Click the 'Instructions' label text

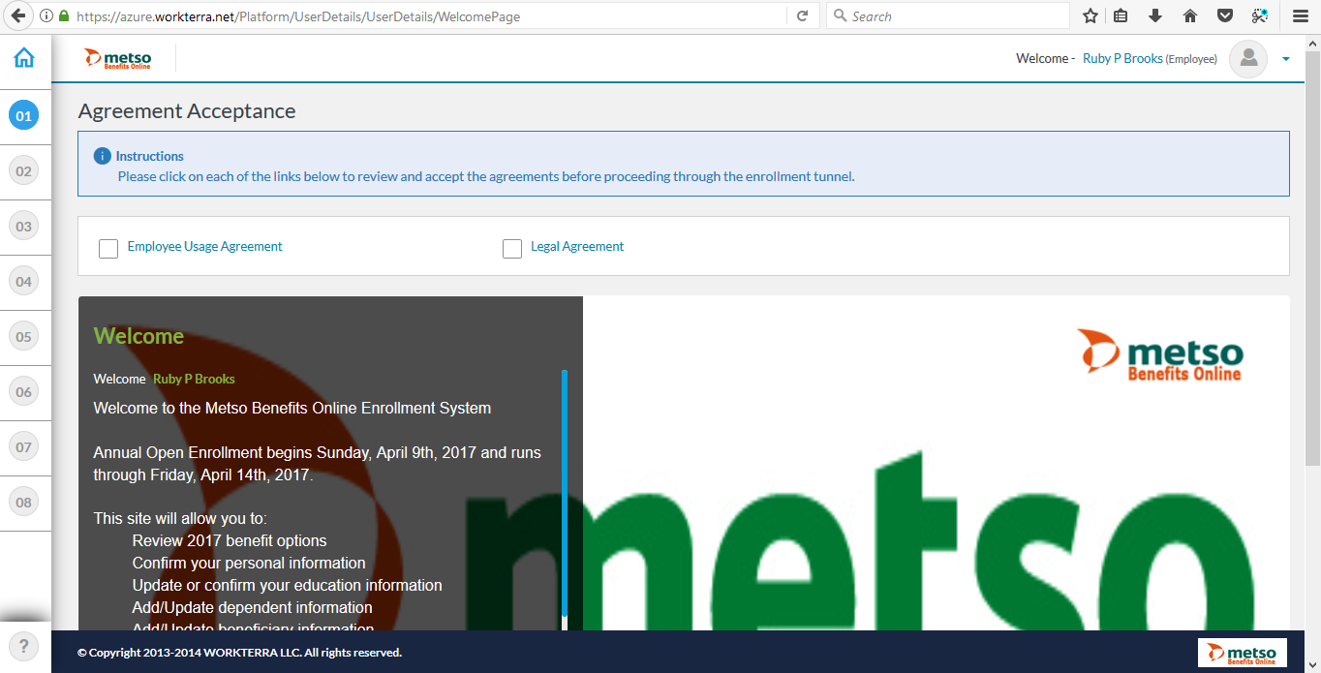149,156
